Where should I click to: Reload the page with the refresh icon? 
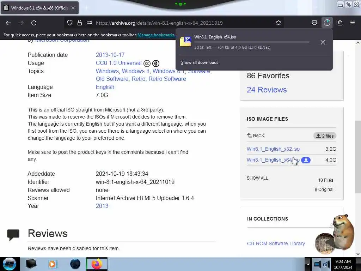point(34,23)
